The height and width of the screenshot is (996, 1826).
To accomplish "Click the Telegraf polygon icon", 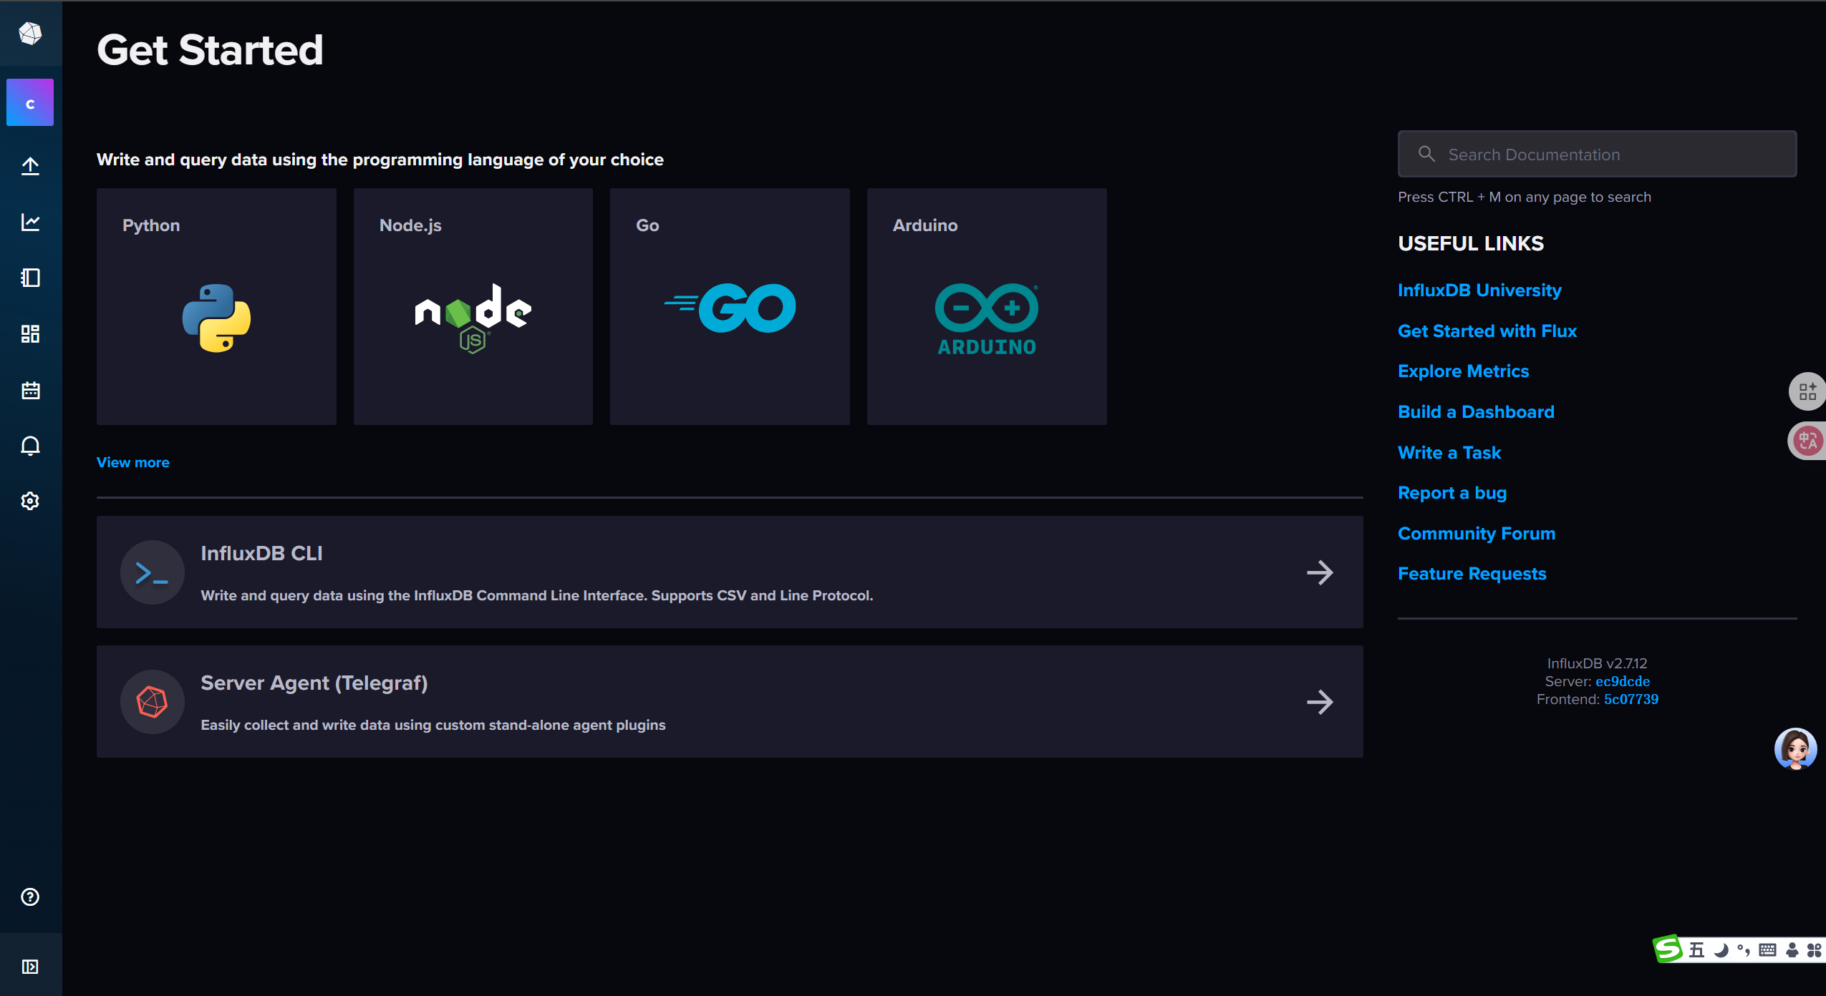I will click(152, 702).
